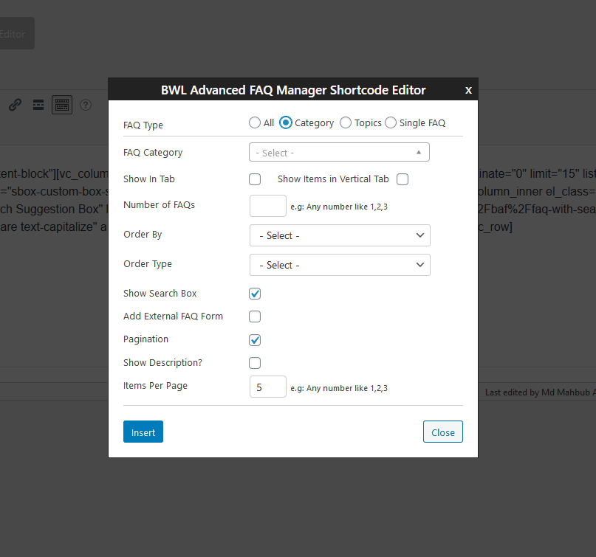
Task: Click the dialog title 'BWL Advanced FAQ Manager Shortcode Editor'
Action: 293,90
